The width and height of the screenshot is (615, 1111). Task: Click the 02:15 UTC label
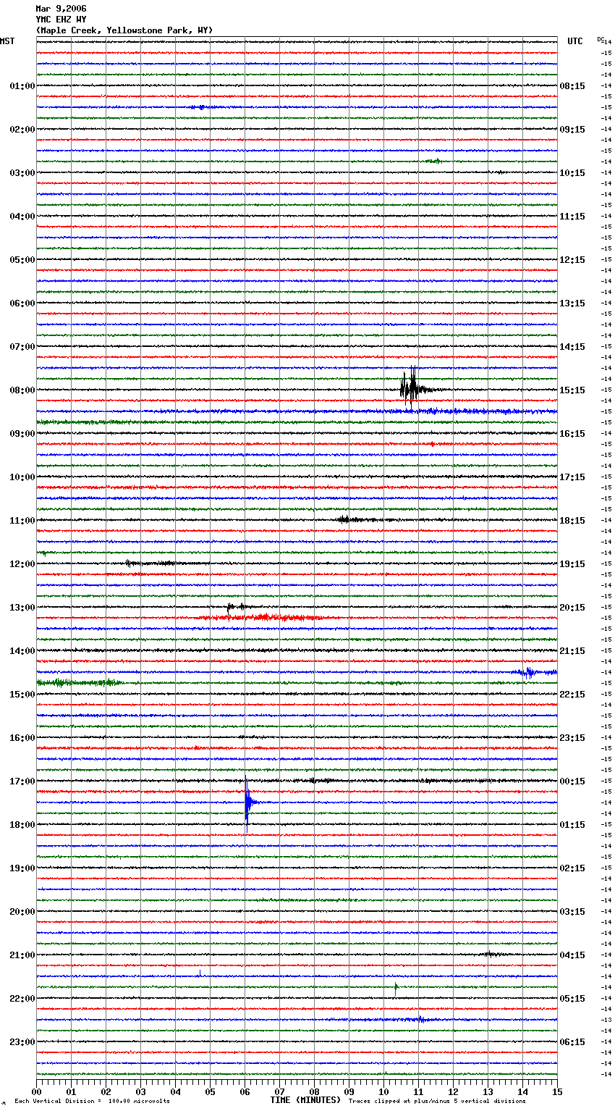572,868
